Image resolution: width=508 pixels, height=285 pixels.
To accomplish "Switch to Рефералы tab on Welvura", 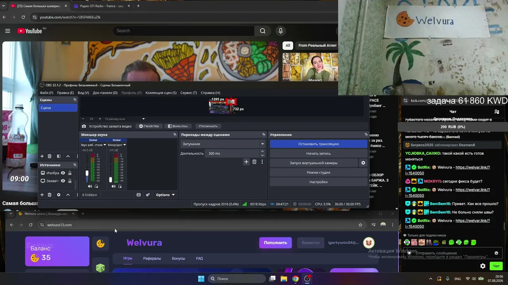I will pyautogui.click(x=152, y=258).
